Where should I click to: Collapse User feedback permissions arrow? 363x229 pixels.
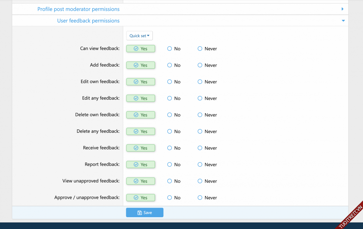[x=343, y=21]
